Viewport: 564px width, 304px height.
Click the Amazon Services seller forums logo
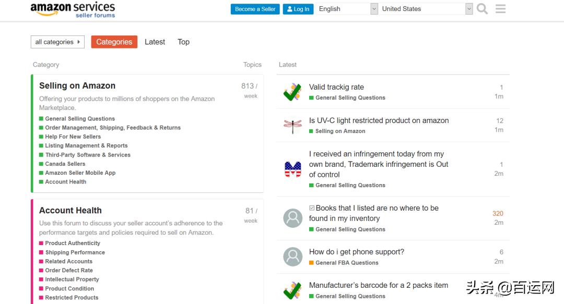(x=73, y=10)
